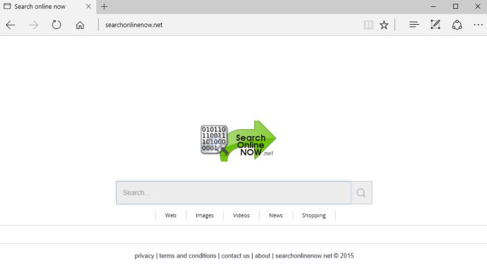The image size is (487, 270).
Task: Select the Search online now tab
Action: pos(48,6)
